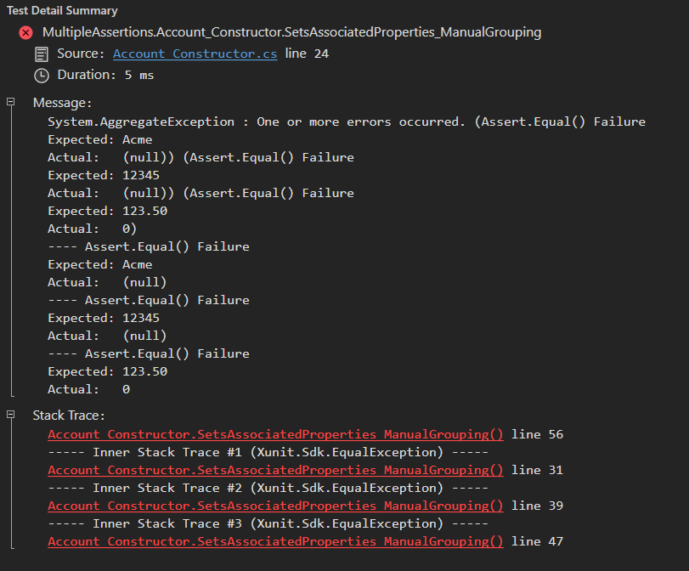Click the Duration clock icon
The image size is (689, 571).
coord(42,76)
